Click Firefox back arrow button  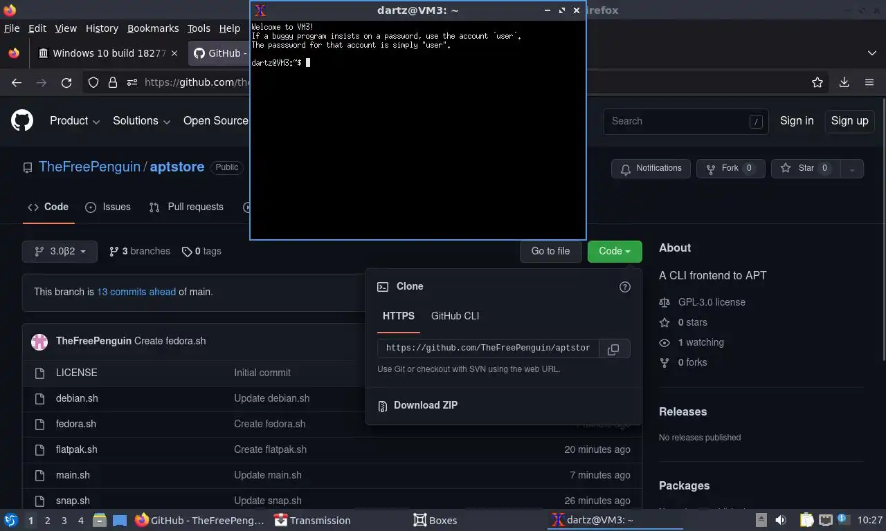tap(17, 82)
